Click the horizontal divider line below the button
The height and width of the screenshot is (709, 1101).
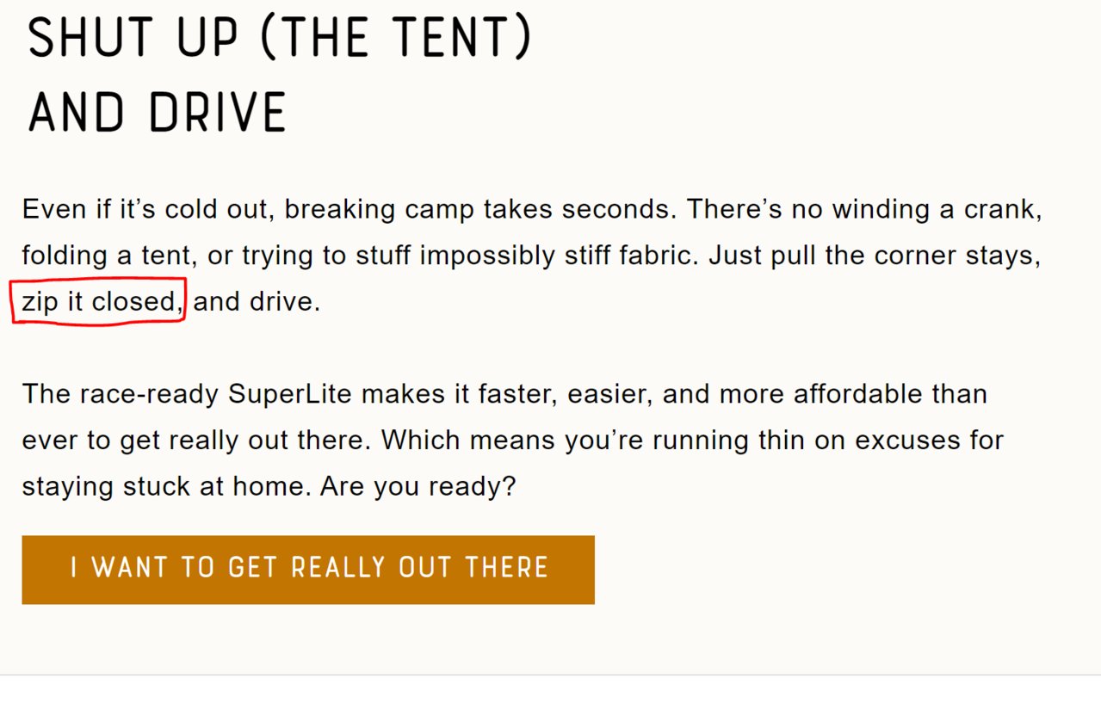[550, 675]
